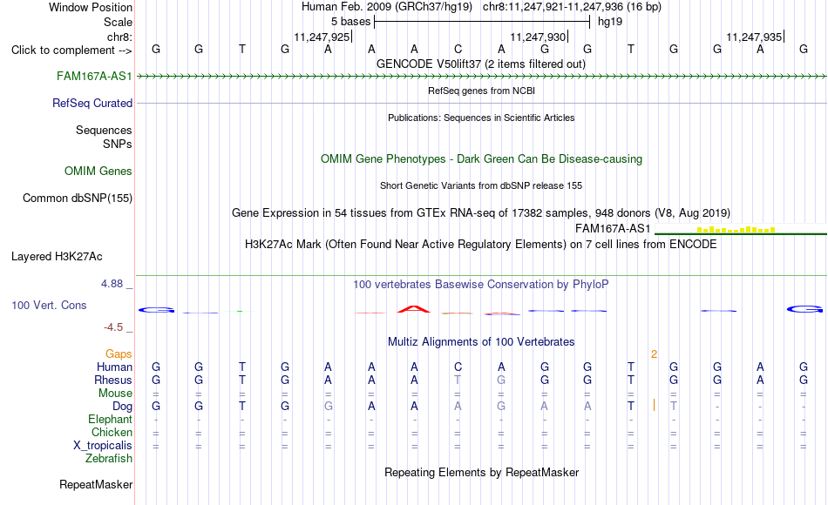
Task: Open the FAM167A-AS1 green gene track label
Action: (94, 76)
